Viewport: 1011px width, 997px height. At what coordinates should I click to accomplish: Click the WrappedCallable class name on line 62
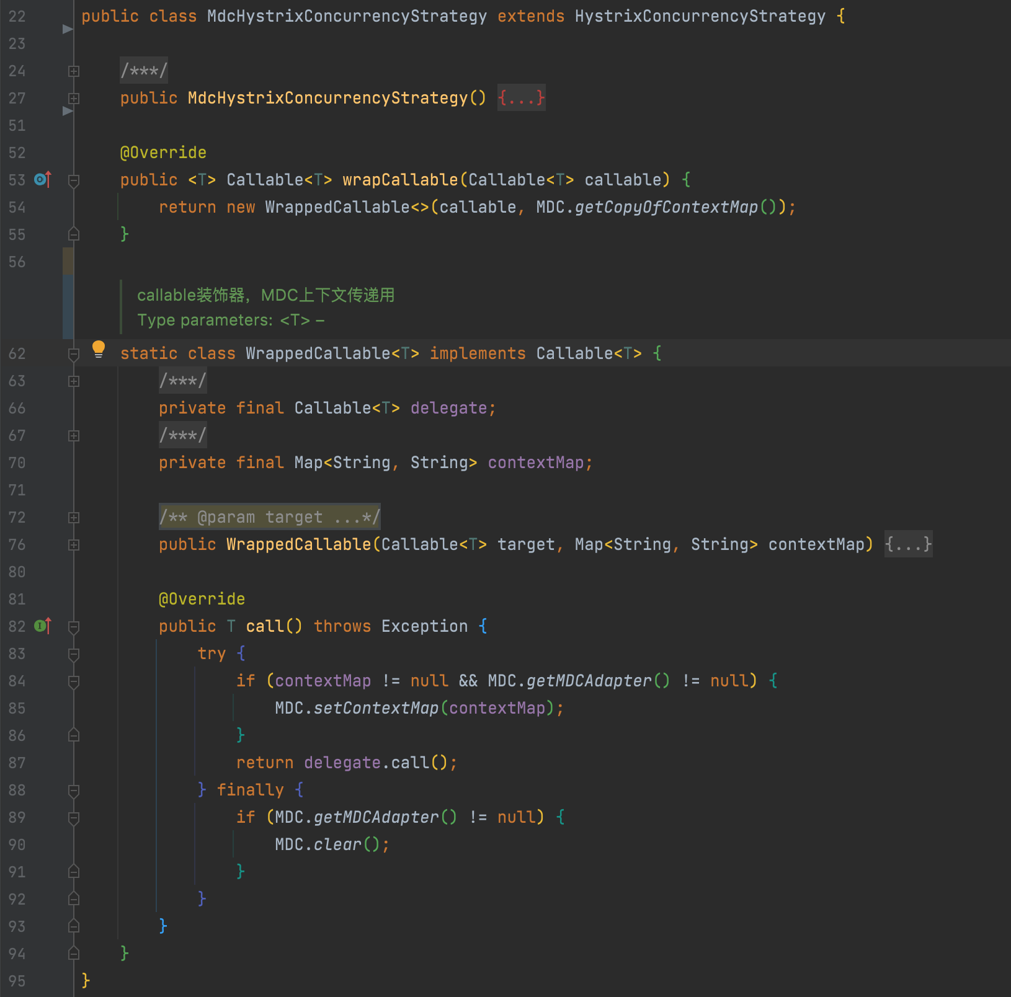pyautogui.click(x=318, y=353)
